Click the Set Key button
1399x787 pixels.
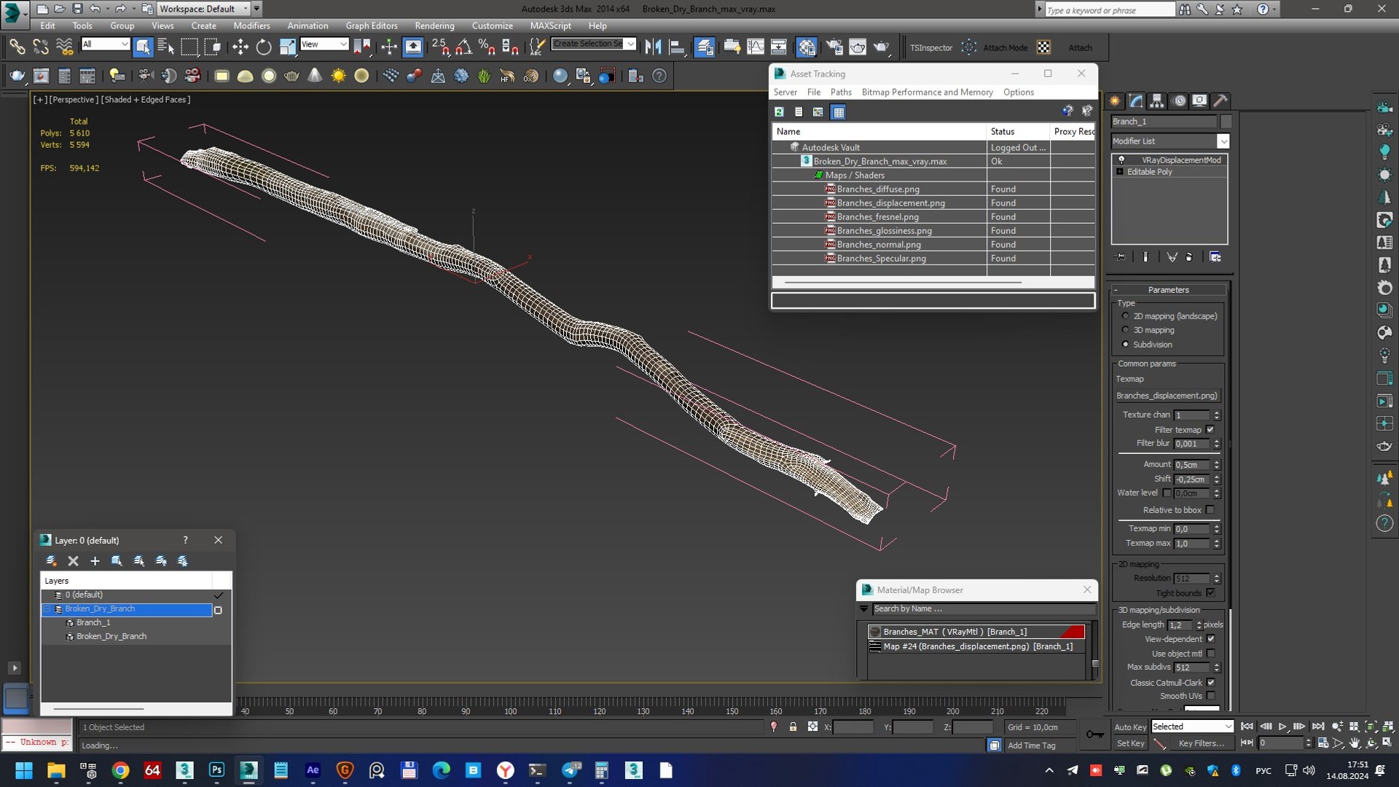click(x=1130, y=743)
